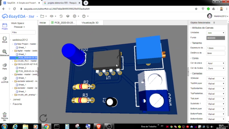The width and height of the screenshot is (229, 129).
Task: Open the JLCPCB ordering panel
Action: pyautogui.click(x=5, y=80)
